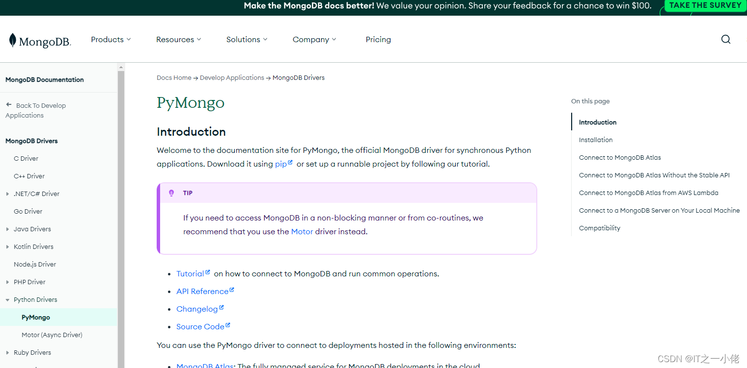Image resolution: width=747 pixels, height=368 pixels.
Task: Select C Driver in sidebar
Action: [x=26, y=158]
